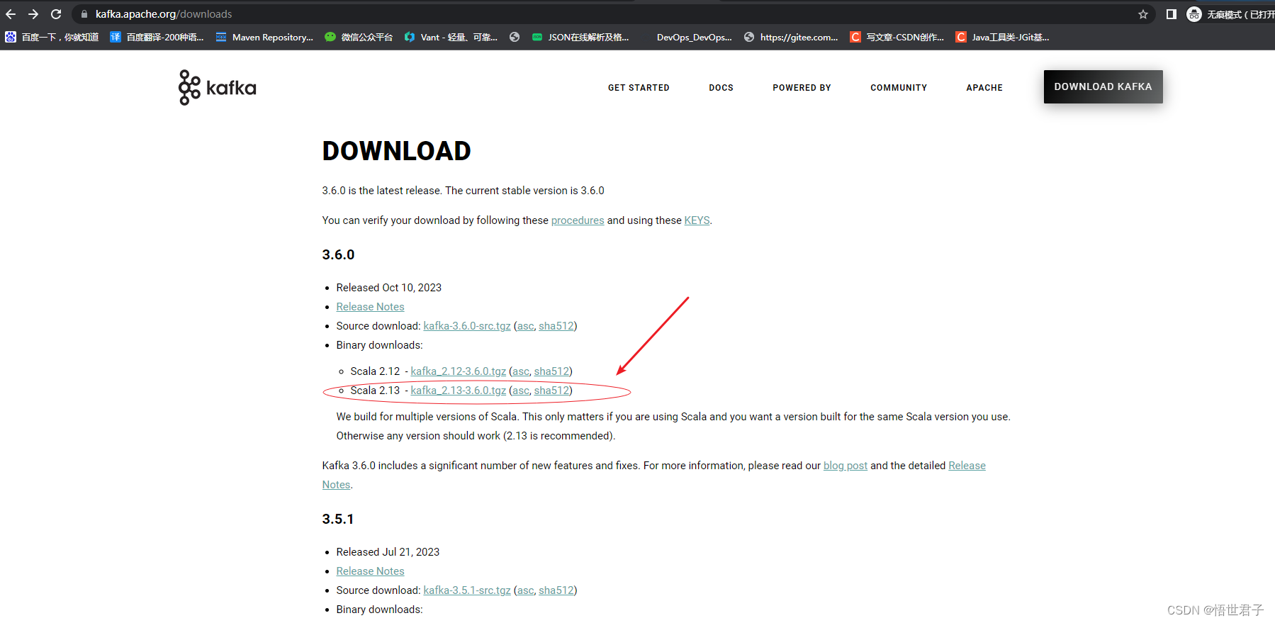1275x623 pixels.
Task: Open the verification procedures link
Action: (x=578, y=220)
